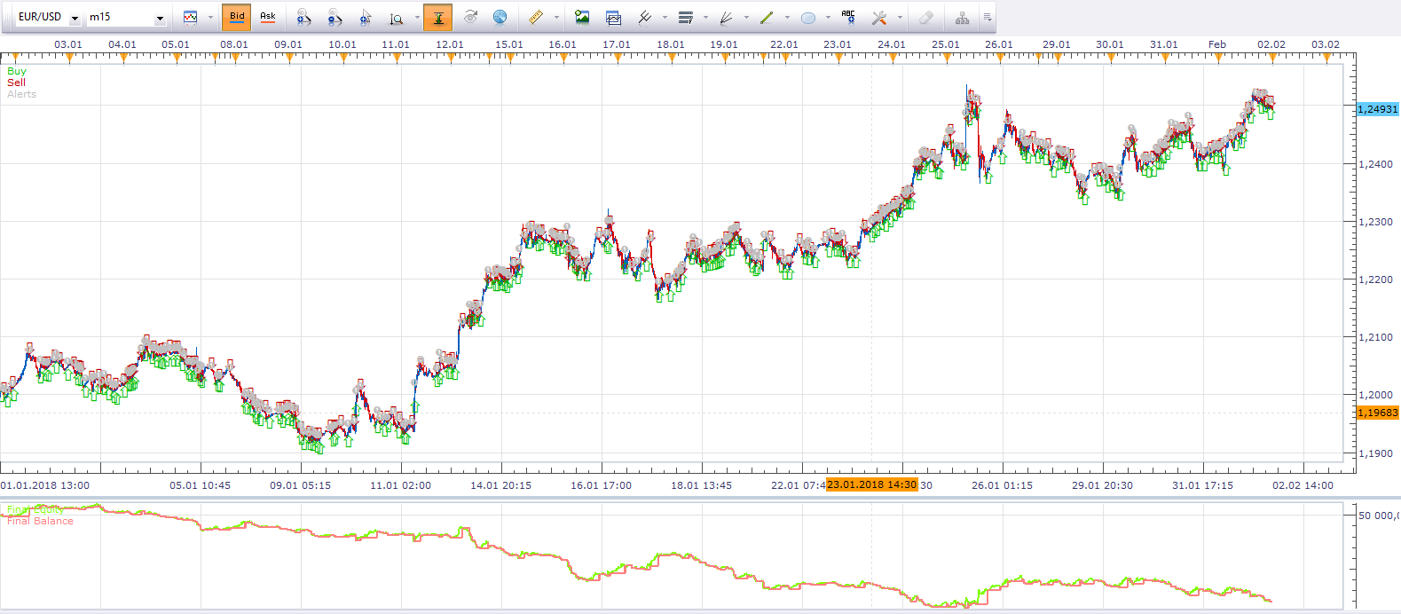Select the ellipse shape drawing tool
The image size is (1401, 614).
coord(808,17)
